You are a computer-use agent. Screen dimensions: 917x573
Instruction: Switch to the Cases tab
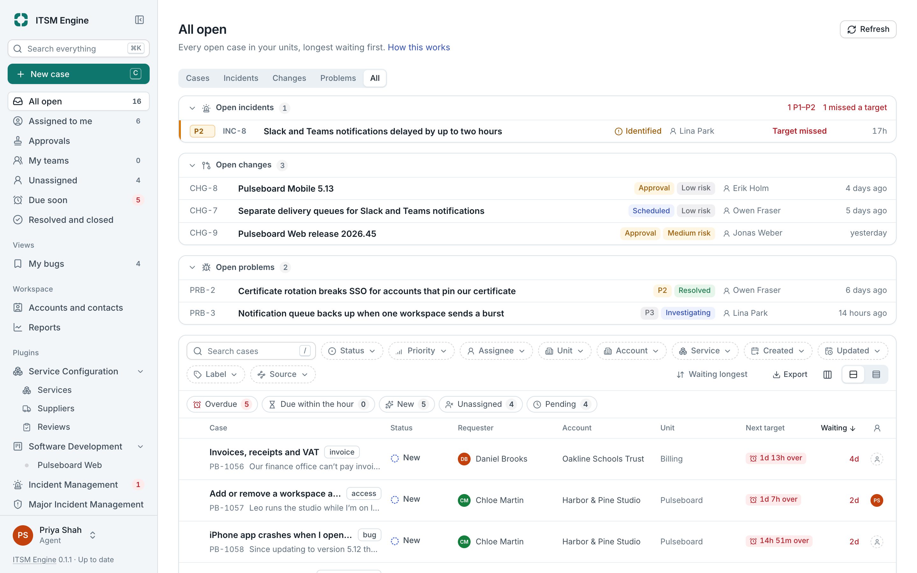197,78
